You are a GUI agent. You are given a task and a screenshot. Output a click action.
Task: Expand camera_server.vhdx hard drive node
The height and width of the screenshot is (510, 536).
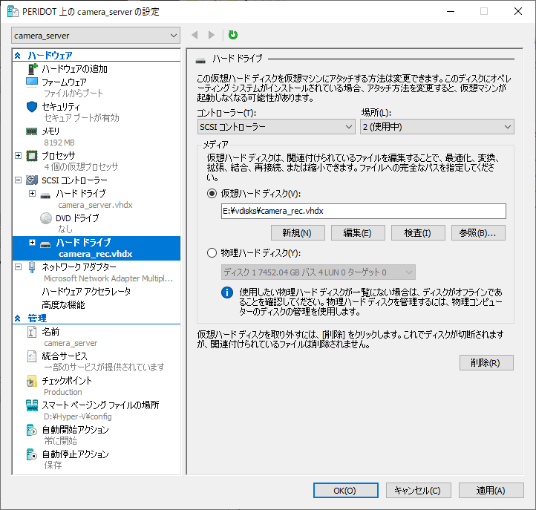click(32, 194)
